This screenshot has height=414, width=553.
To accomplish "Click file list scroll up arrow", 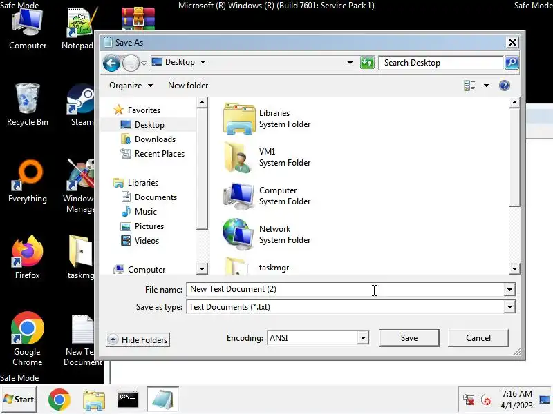I will click(x=514, y=103).
